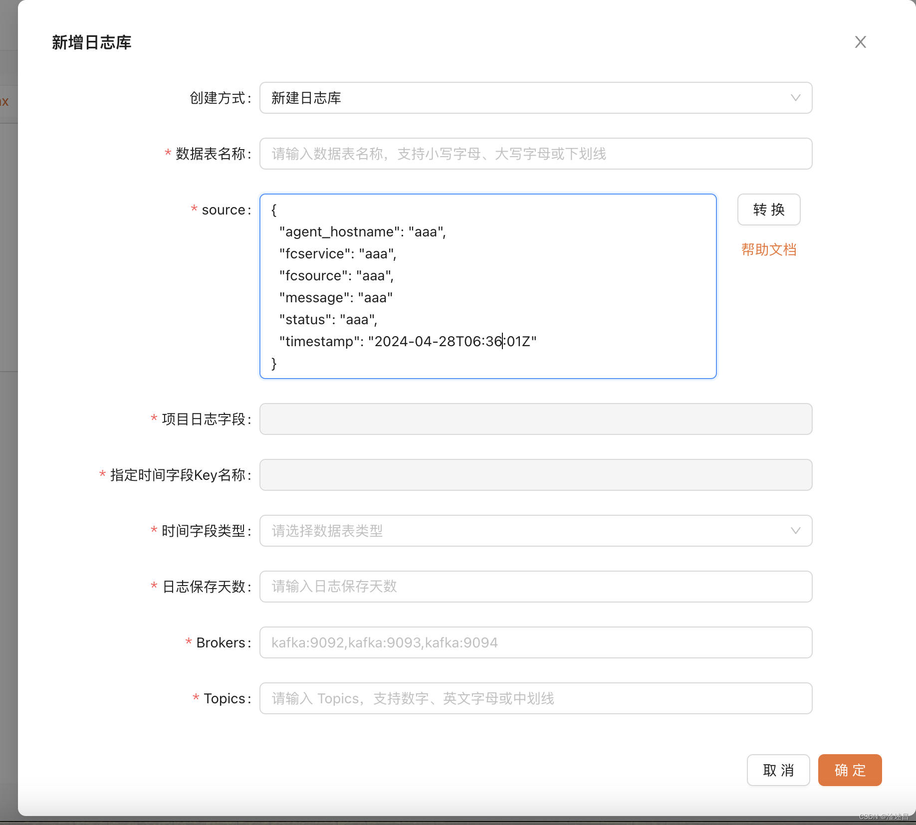The image size is (916, 825).
Task: Click the 日志保存天数 input
Action: click(535, 587)
